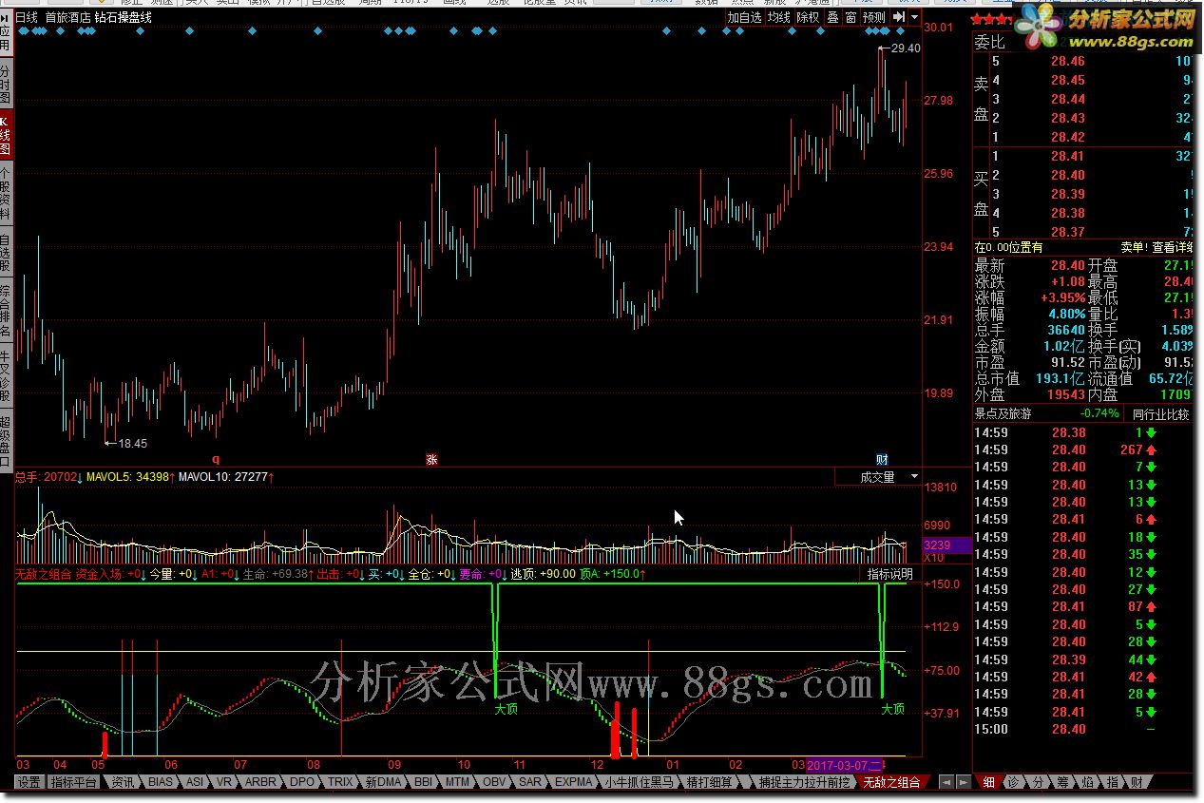The height and width of the screenshot is (803, 1204).
Task: Expand the dropdown arrow next to chart toolbar
Action: [914, 17]
